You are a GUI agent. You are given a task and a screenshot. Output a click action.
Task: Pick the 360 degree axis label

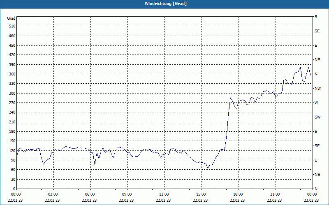(x=12, y=74)
